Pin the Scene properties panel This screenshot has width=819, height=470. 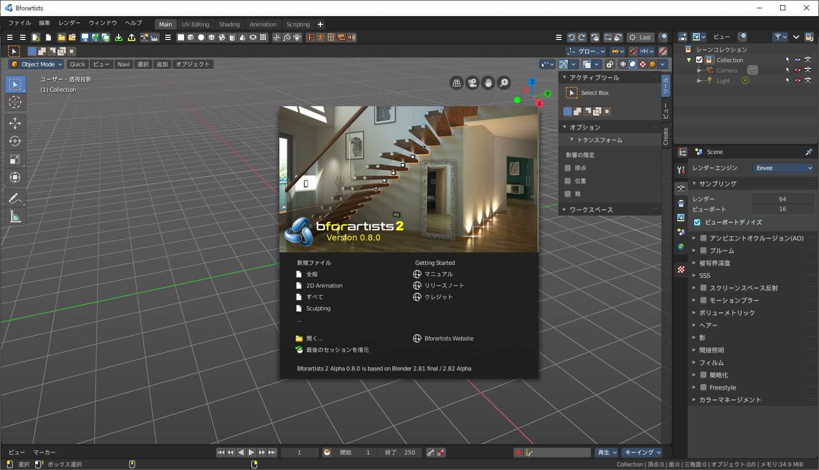[809, 152]
